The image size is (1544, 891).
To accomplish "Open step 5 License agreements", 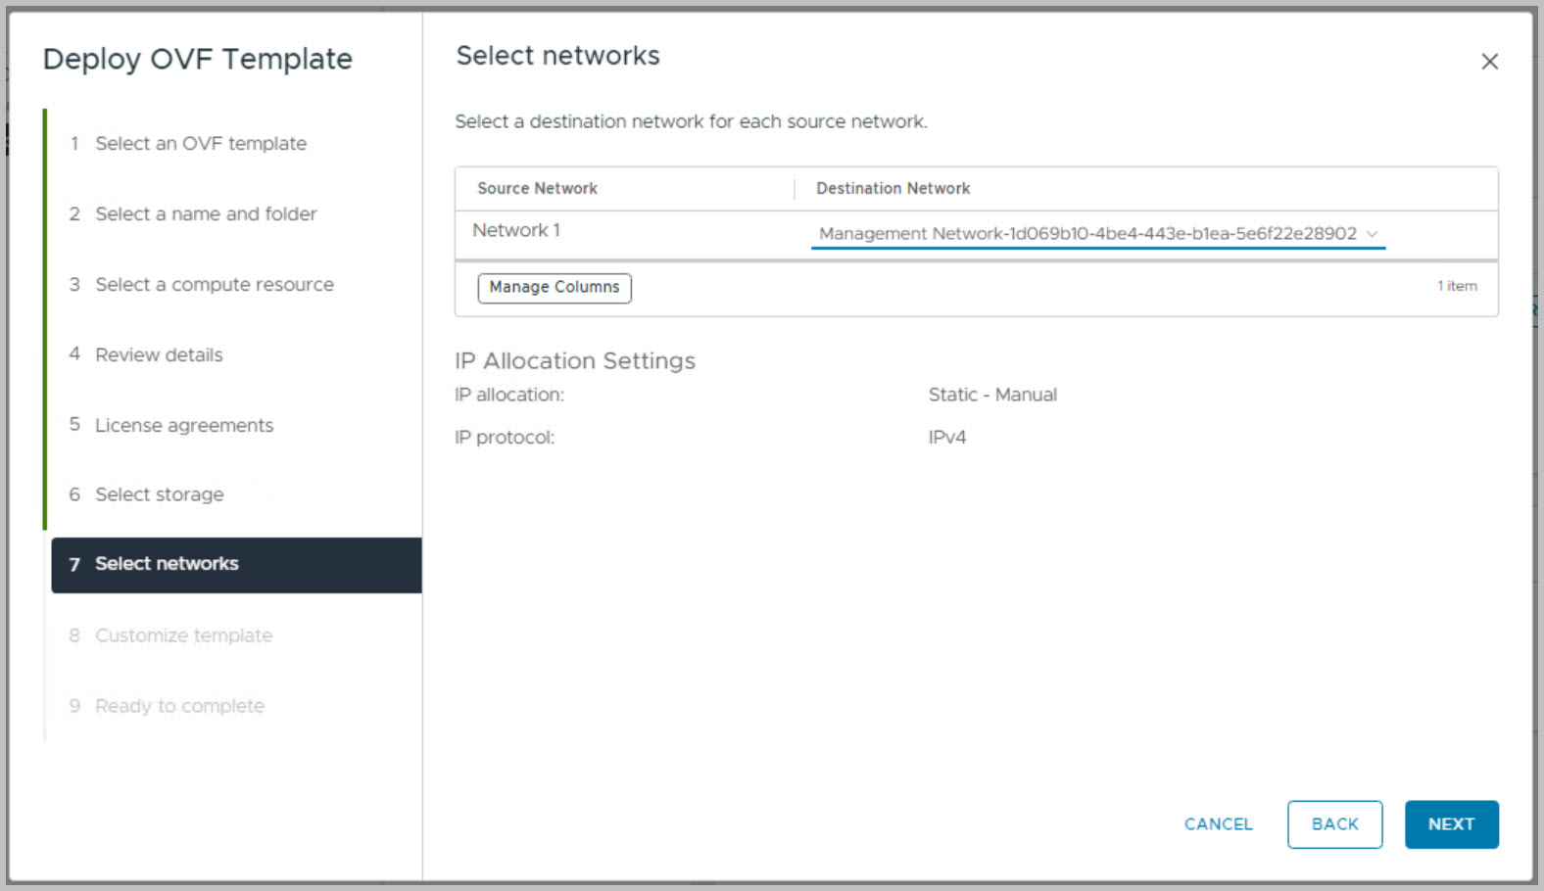I will 183,426.
